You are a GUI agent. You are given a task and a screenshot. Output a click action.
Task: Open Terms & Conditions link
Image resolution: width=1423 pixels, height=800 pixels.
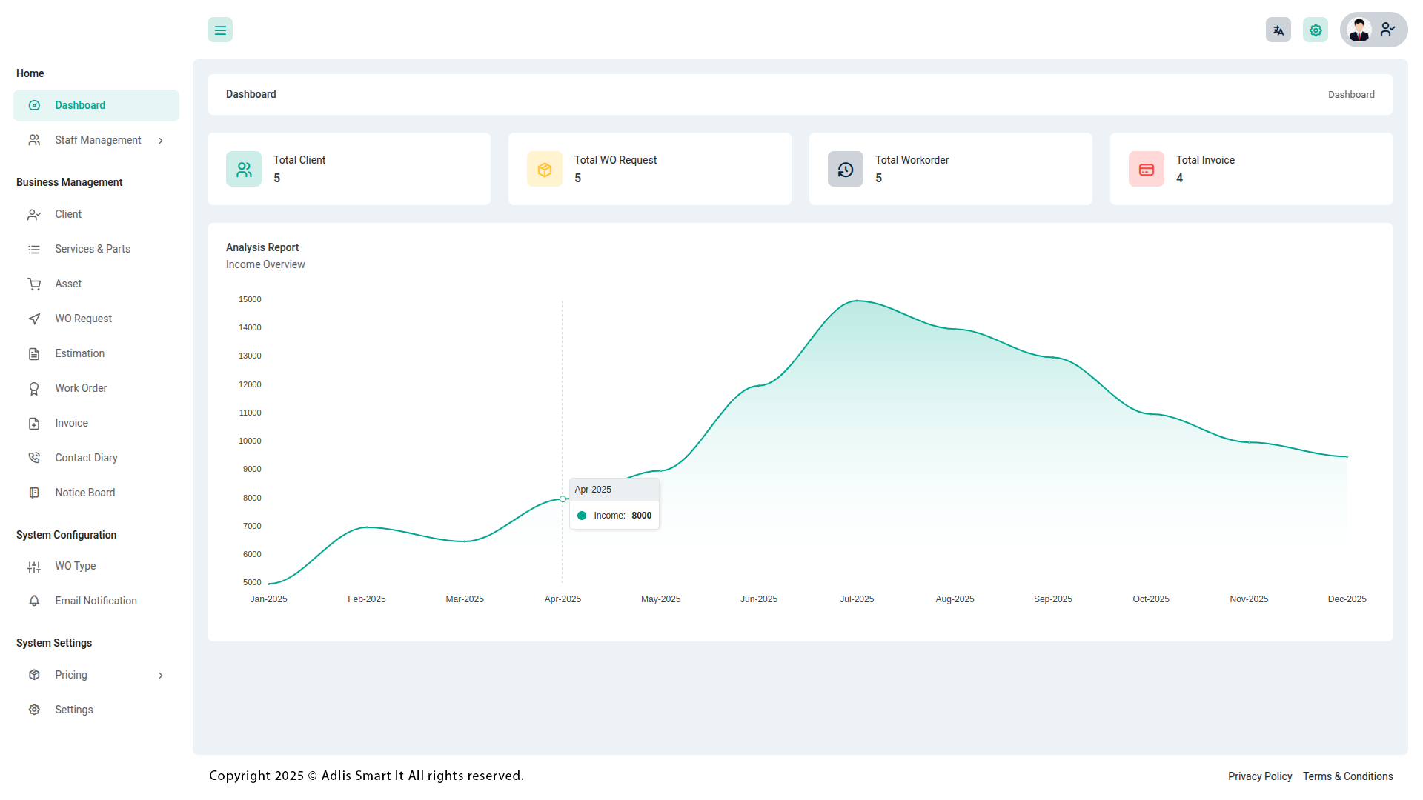point(1347,776)
